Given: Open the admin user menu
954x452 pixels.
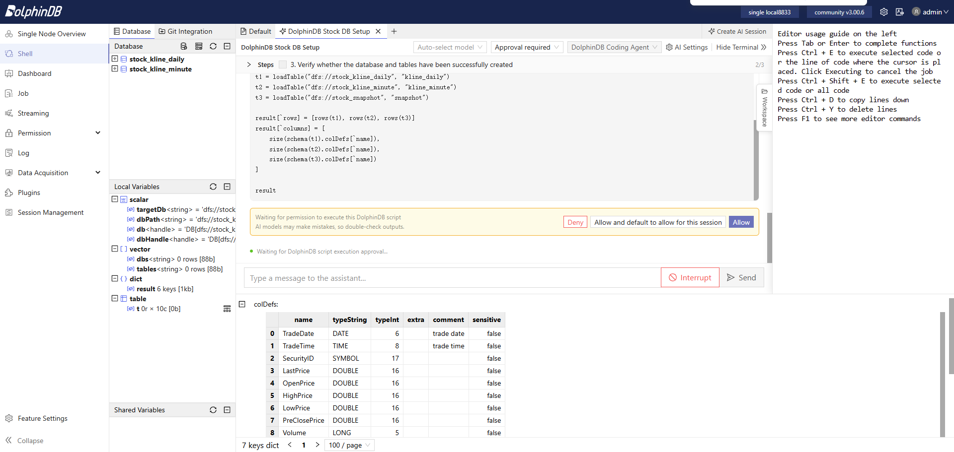Looking at the screenshot, I should click(x=930, y=12).
